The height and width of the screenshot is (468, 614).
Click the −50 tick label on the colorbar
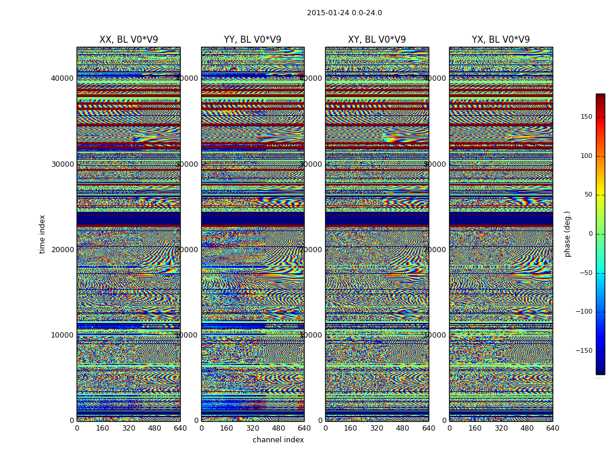tap(586, 273)
